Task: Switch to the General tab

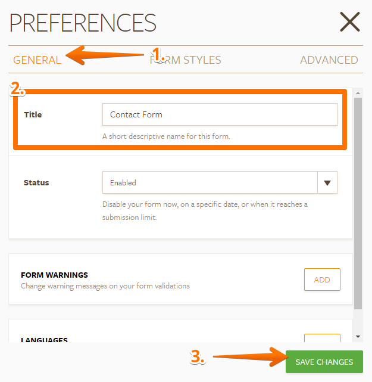Action: [x=37, y=60]
